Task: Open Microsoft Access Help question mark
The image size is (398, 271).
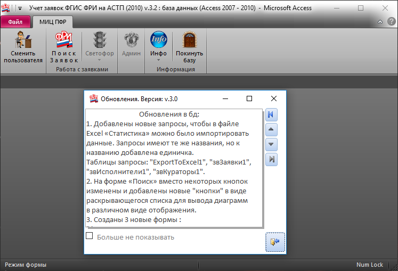Action: 390,22
